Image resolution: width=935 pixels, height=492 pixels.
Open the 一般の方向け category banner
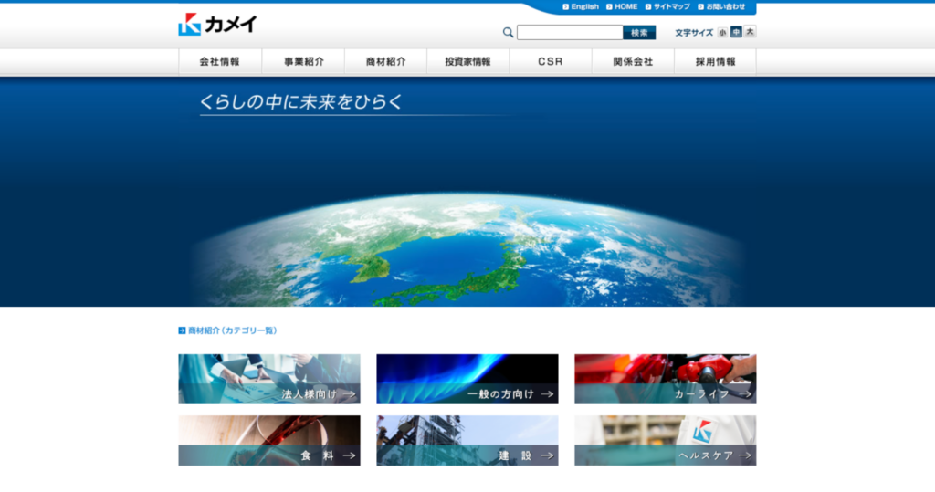click(467, 380)
